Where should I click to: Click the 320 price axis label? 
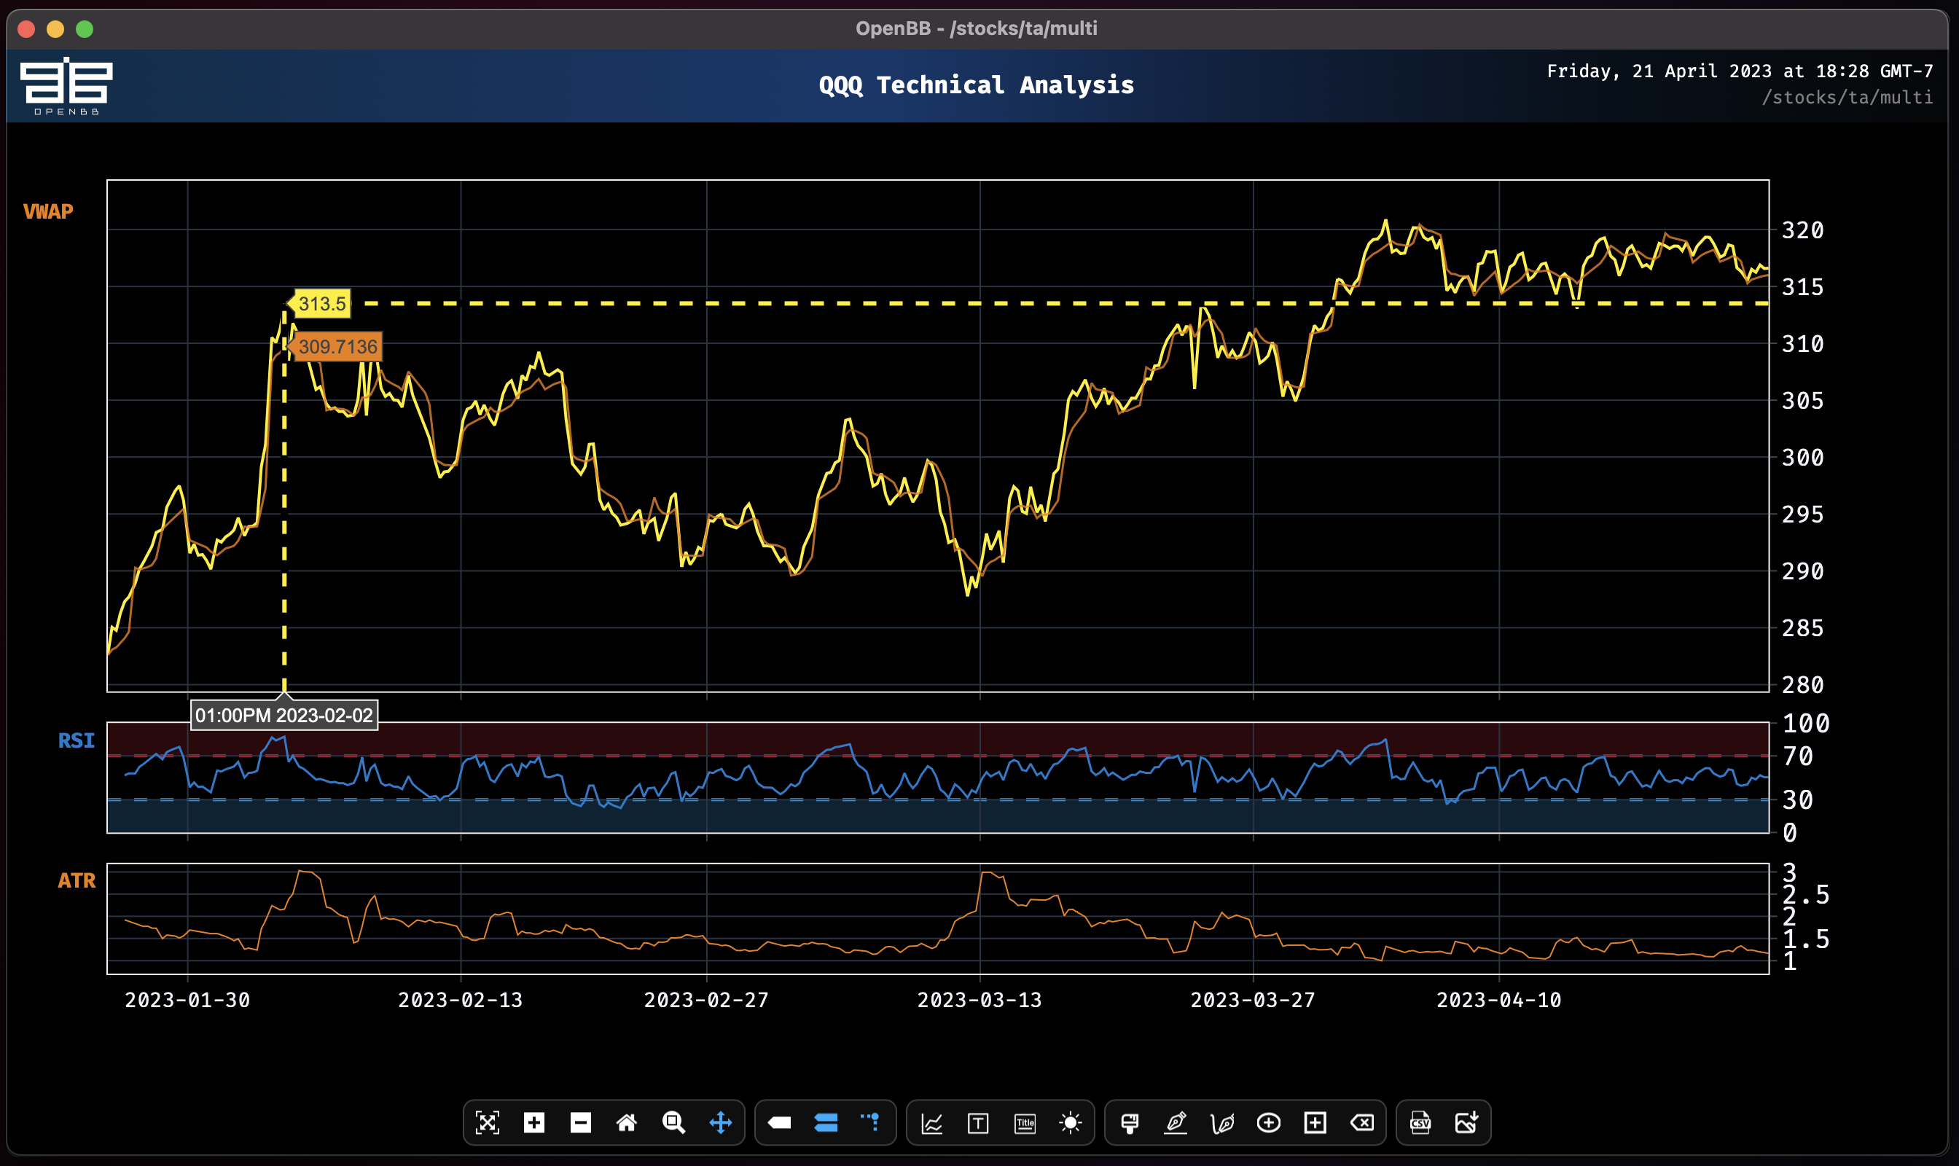click(1802, 230)
